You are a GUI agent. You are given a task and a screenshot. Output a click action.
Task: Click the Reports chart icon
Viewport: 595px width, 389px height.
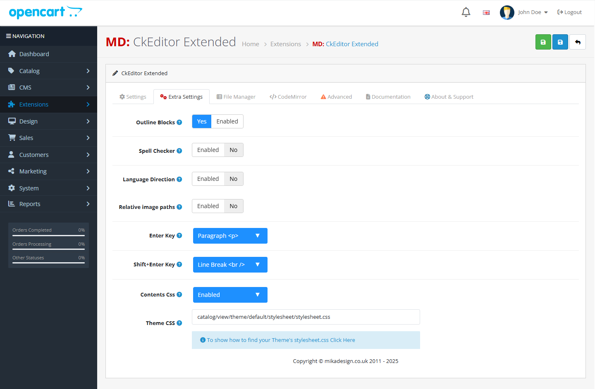coord(12,204)
